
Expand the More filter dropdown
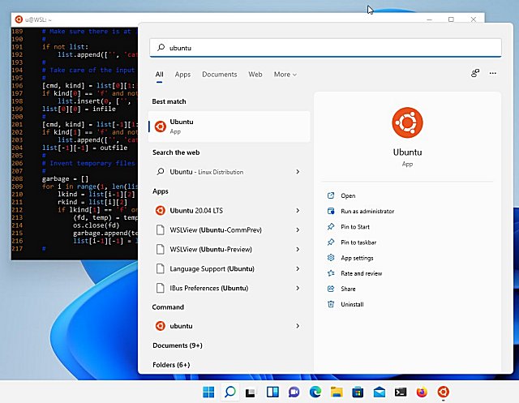point(285,75)
